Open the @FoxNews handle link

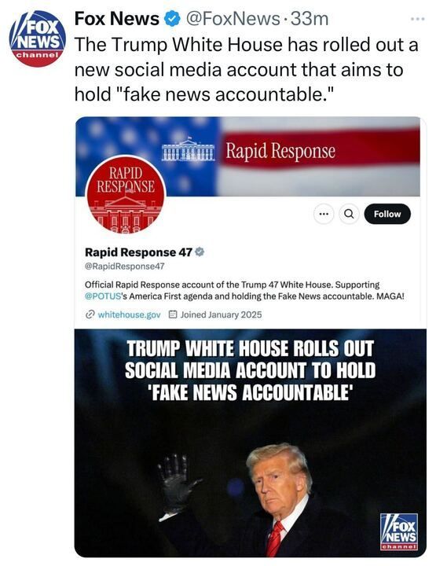coord(233,19)
